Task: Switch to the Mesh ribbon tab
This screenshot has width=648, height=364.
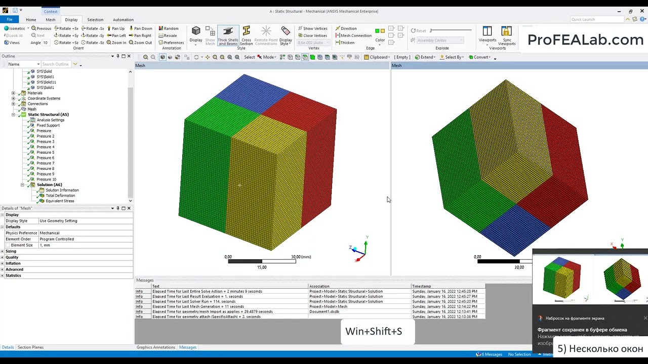Action: [x=51, y=20]
